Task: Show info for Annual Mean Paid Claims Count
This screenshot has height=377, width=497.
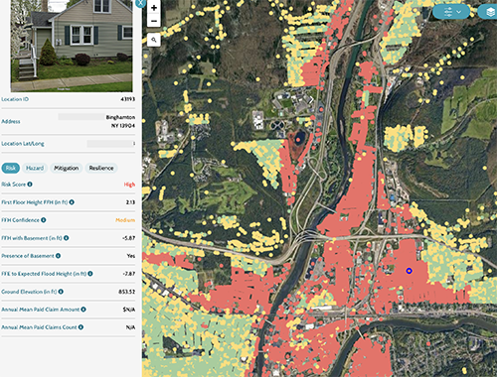Action: click(81, 327)
